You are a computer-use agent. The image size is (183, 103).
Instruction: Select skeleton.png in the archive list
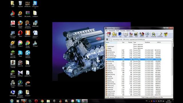point(133,95)
